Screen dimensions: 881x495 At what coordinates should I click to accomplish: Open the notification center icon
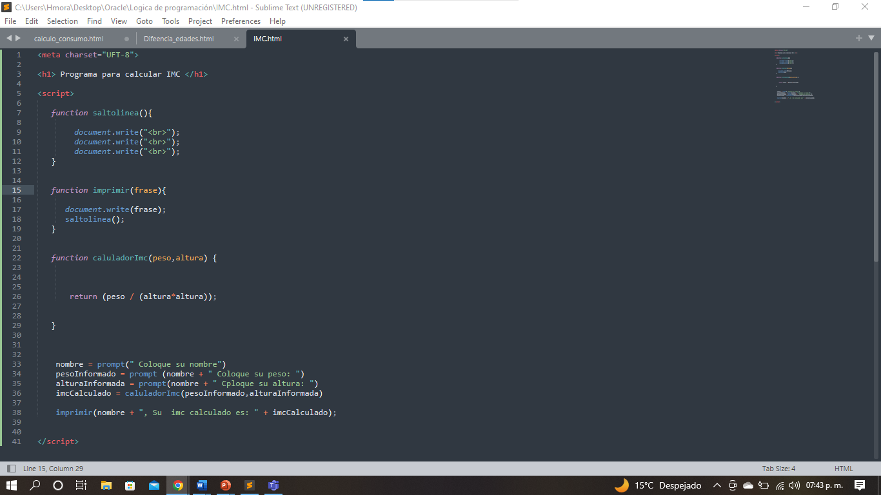(x=859, y=485)
